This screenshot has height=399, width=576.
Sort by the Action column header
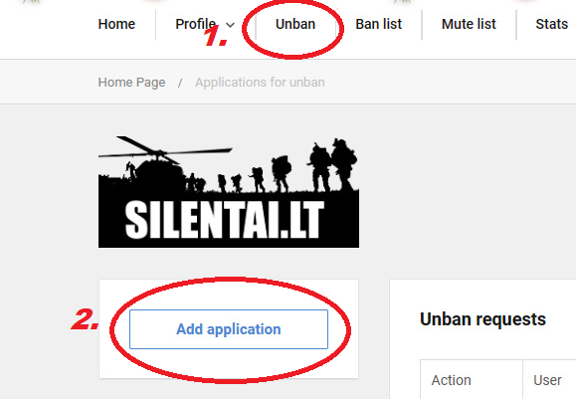click(451, 380)
